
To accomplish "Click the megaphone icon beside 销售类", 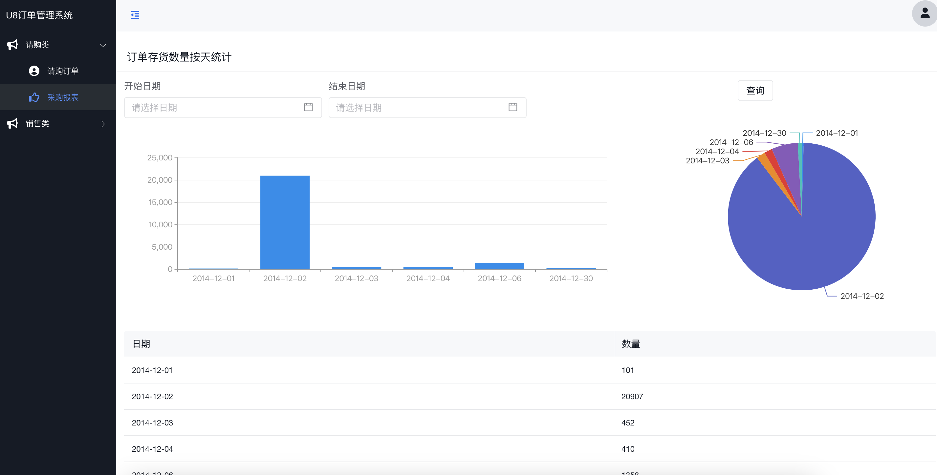I will click(x=13, y=124).
